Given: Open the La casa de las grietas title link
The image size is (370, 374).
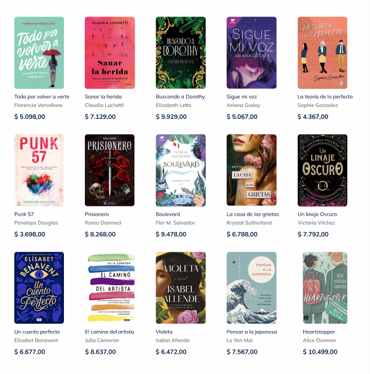Looking at the screenshot, I should 253,214.
